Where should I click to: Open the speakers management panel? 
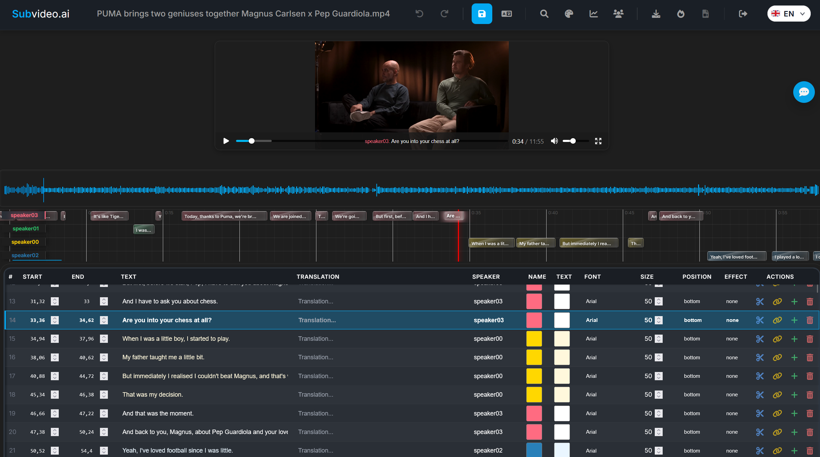pyautogui.click(x=618, y=14)
